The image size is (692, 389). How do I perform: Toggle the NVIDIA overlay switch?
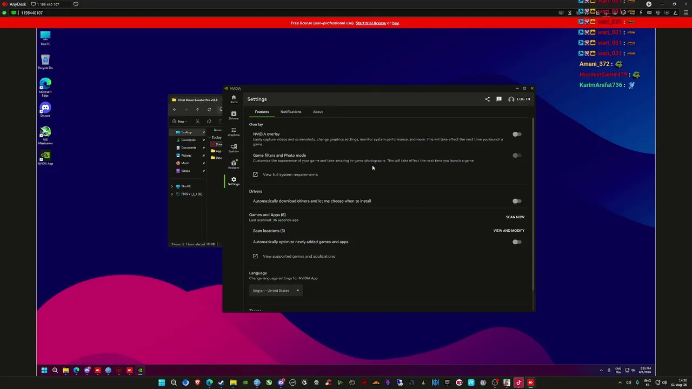coord(517,134)
